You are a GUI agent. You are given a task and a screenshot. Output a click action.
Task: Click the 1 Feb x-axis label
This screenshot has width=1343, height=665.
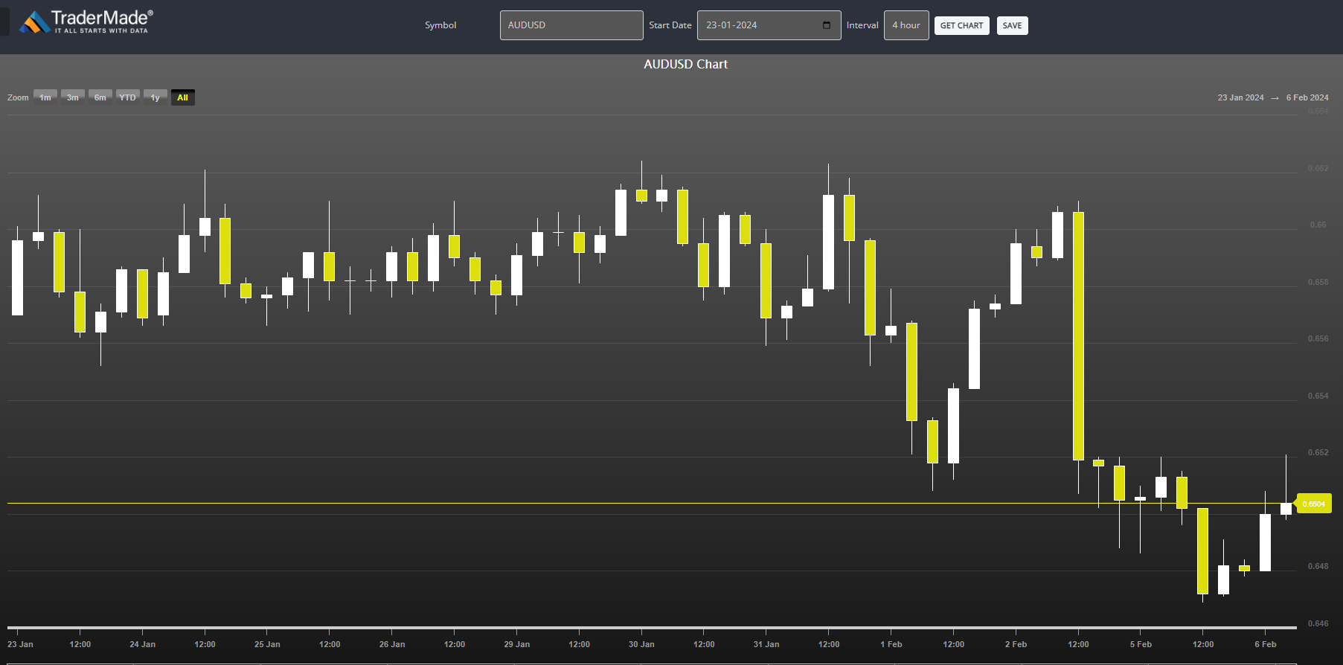tap(891, 644)
